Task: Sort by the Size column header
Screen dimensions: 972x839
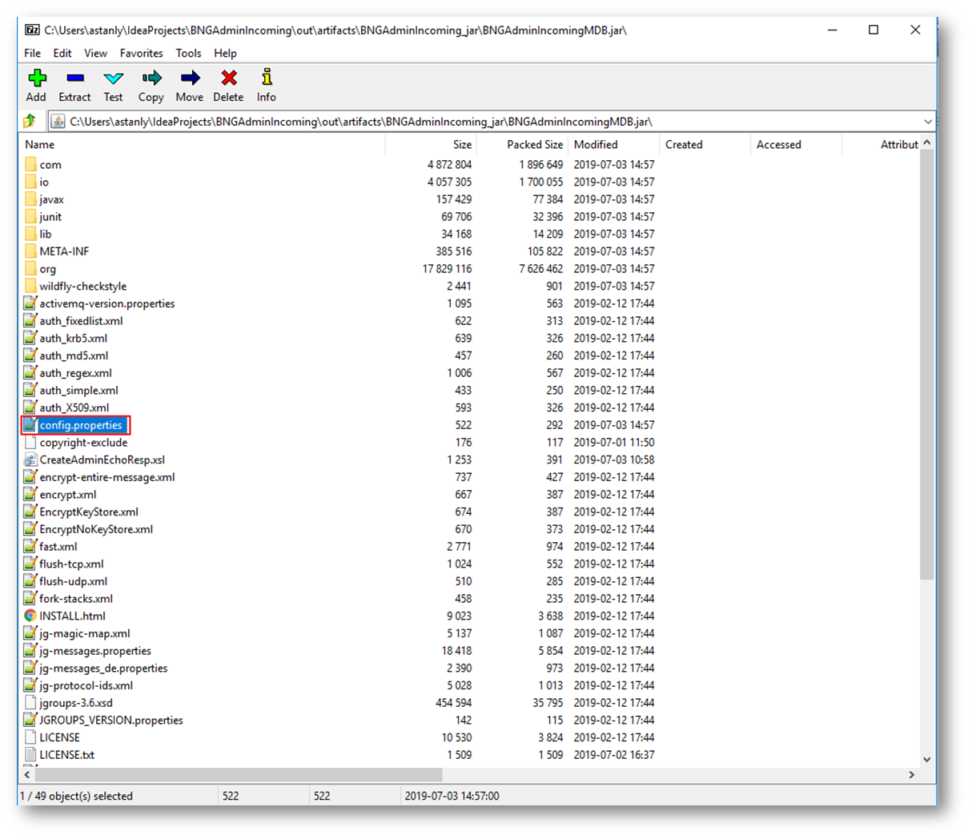Action: coord(462,145)
